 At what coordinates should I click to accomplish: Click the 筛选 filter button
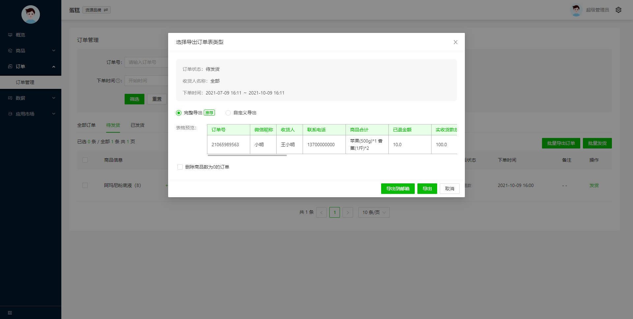tap(135, 99)
